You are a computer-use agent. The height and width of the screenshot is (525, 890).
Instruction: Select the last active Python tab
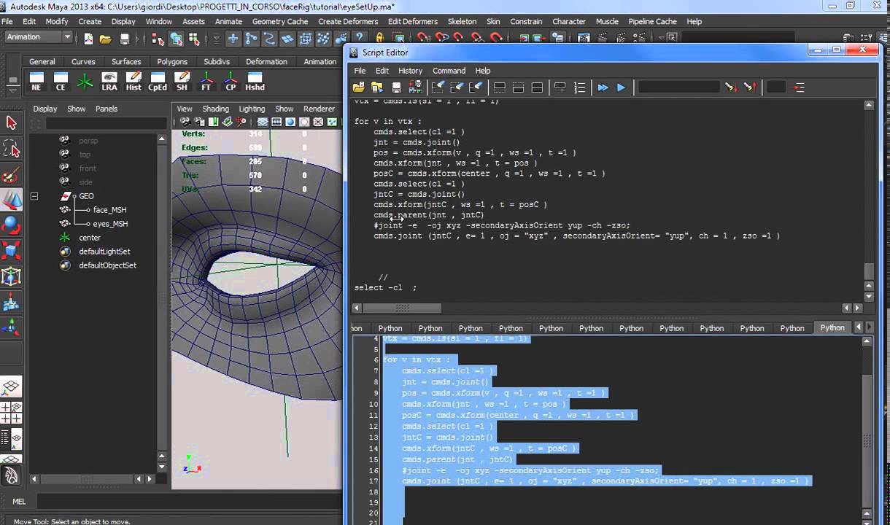(832, 328)
